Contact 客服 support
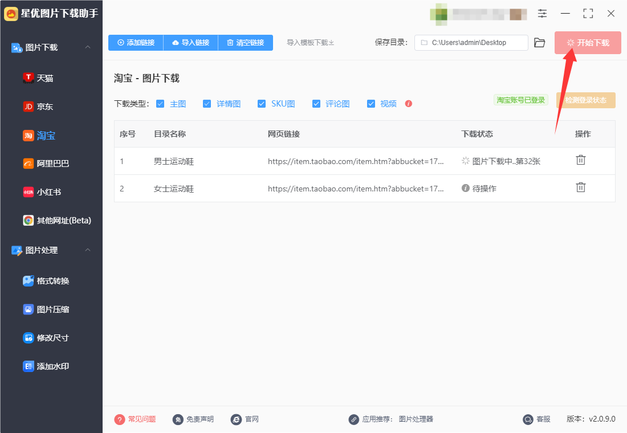Viewport: 627px width, 433px height. [536, 419]
